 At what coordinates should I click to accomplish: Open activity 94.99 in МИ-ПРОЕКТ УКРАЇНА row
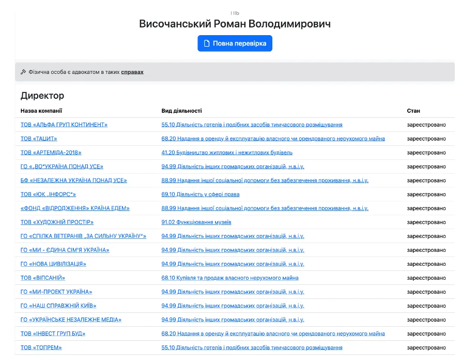coord(233,292)
